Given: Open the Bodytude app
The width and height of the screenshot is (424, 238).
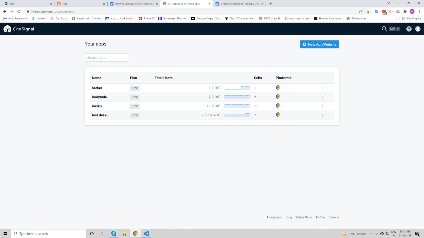Looking at the screenshot, I should (99, 97).
